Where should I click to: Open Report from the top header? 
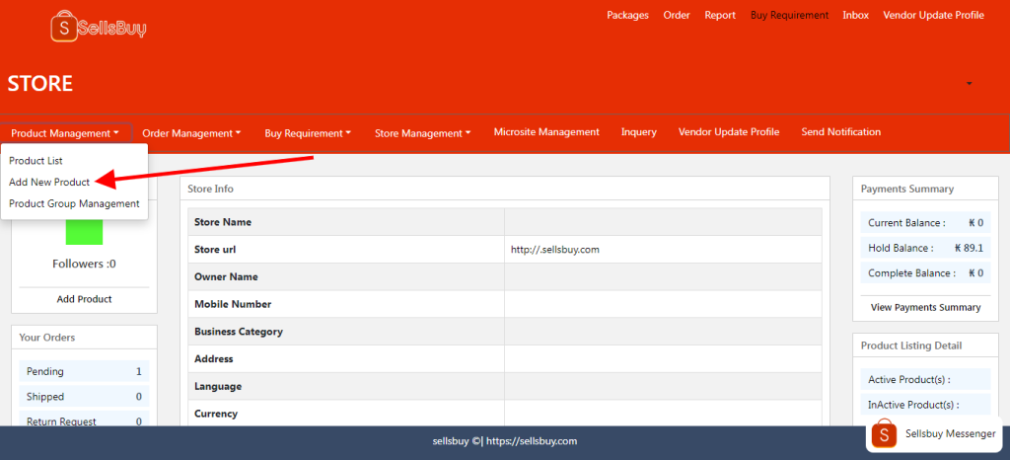tap(720, 15)
